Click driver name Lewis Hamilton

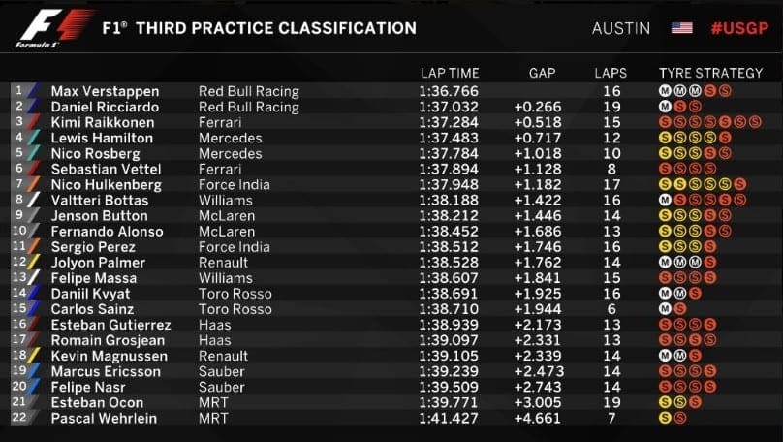102,139
